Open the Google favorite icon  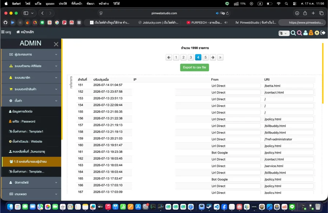click(57, 22)
